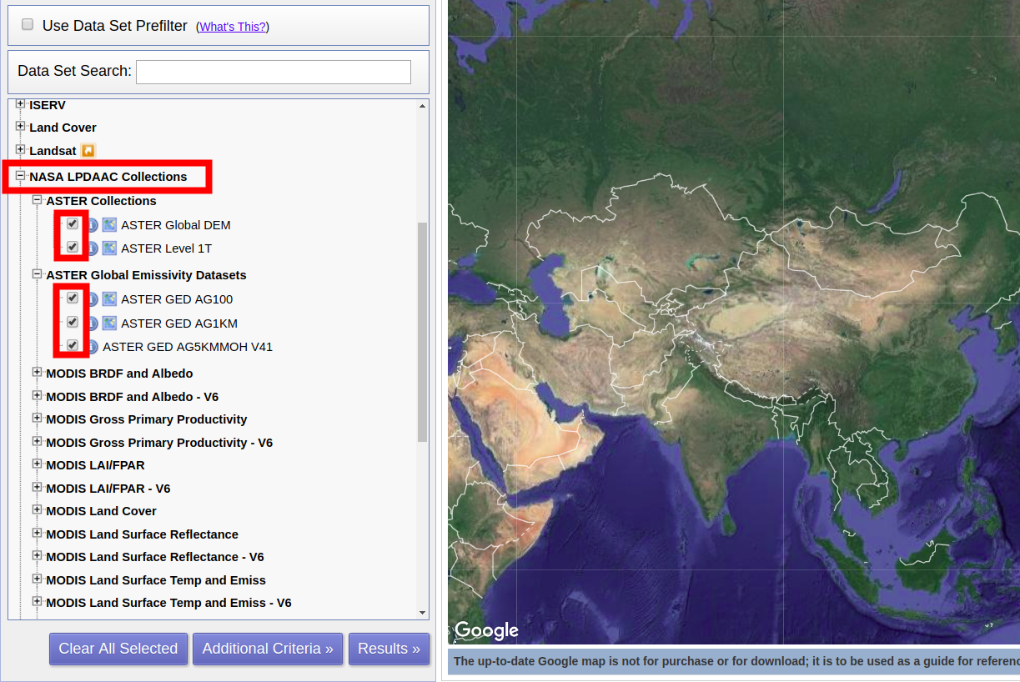Expand the MODIS BRDF and Albedo group

tap(37, 373)
